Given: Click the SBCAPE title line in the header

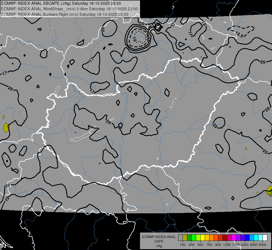Looking at the screenshot, I should pyautogui.click(x=61, y=3).
